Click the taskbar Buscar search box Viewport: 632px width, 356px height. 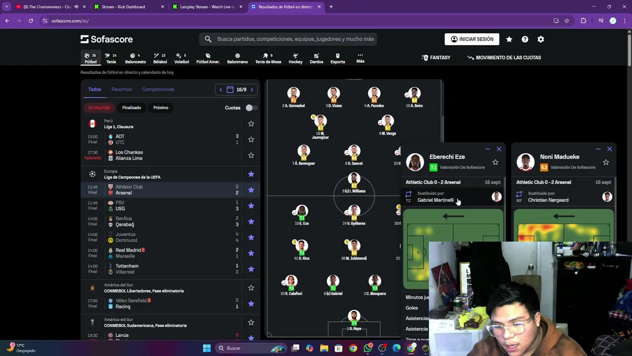pyautogui.click(x=250, y=348)
